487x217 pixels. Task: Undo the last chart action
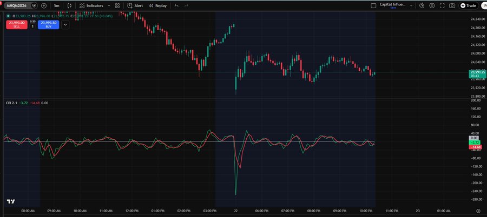(x=176, y=5)
